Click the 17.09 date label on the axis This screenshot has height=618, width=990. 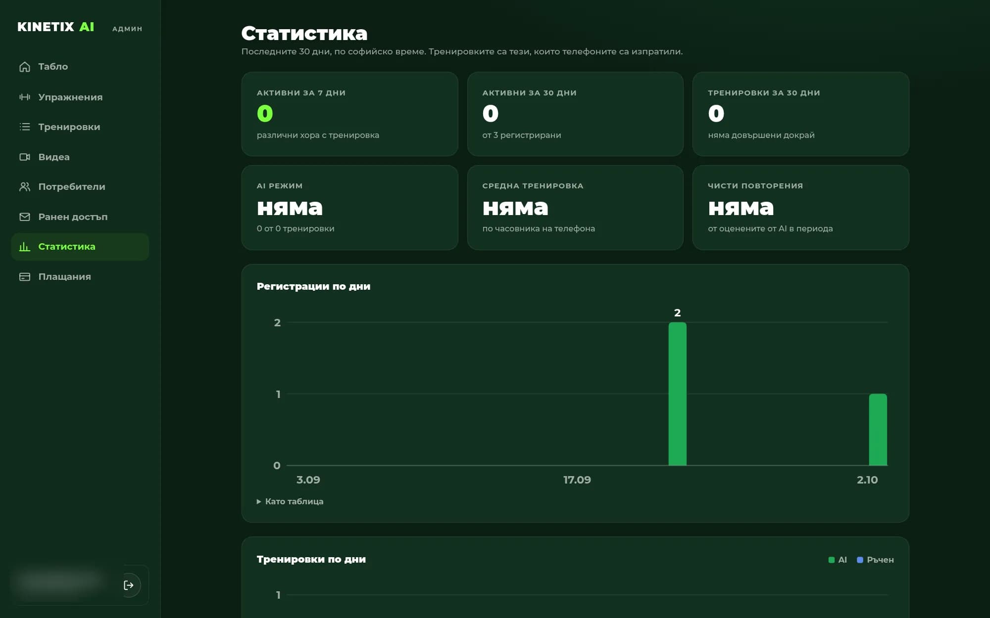(577, 480)
